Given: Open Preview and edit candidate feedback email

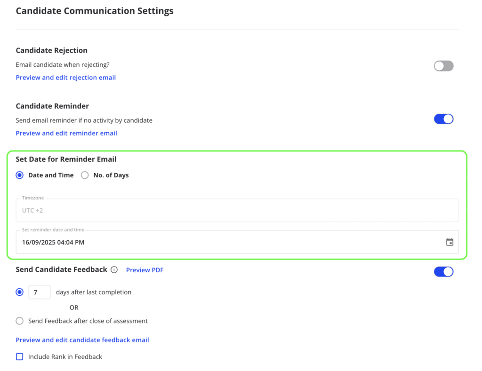Looking at the screenshot, I should pyautogui.click(x=82, y=340).
